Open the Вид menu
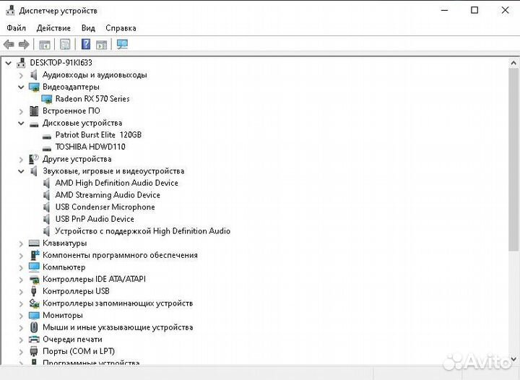Image resolution: width=520 pixels, height=380 pixels. 88,28
